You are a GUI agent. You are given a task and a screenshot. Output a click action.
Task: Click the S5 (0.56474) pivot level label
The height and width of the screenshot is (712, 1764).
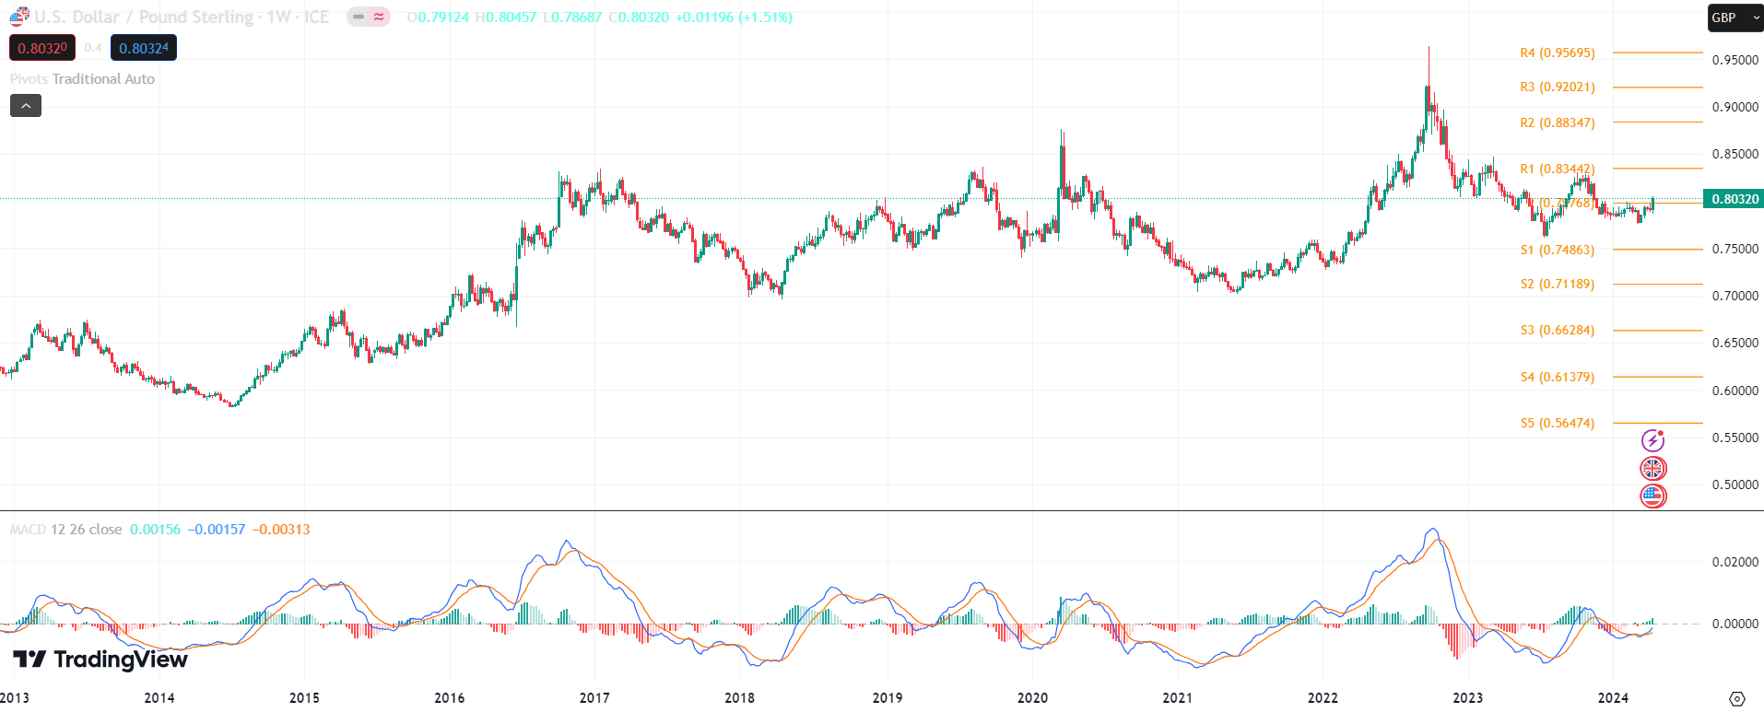point(1557,423)
